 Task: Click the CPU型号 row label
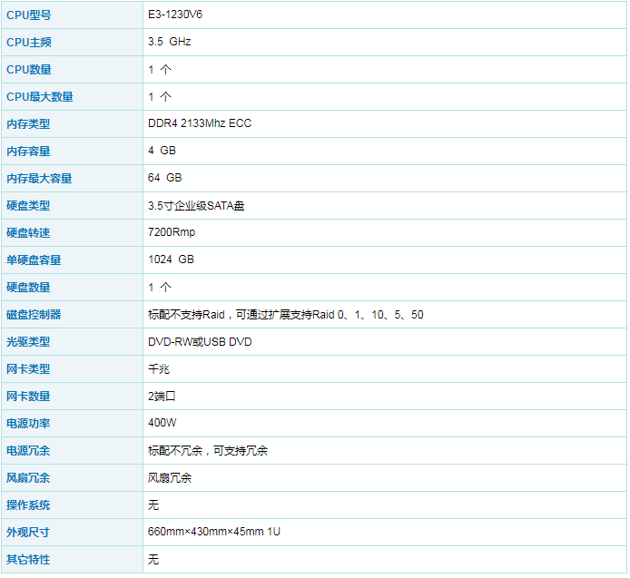(x=29, y=15)
